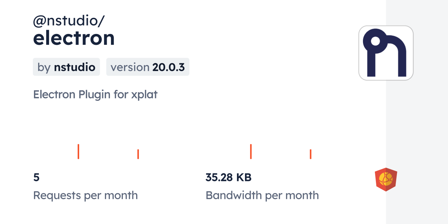Screen dimensions: 448x224
Task: Click the word "version" in version badge
Action: (x=130, y=67)
